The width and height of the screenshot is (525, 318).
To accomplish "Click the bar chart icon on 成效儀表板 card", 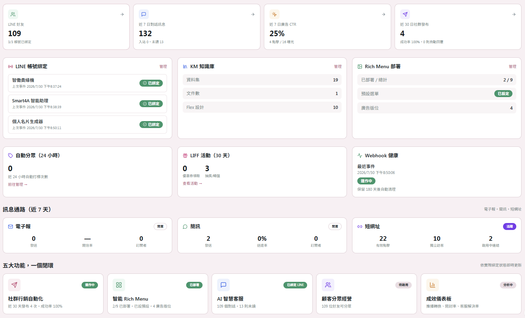I will pyautogui.click(x=433, y=285).
